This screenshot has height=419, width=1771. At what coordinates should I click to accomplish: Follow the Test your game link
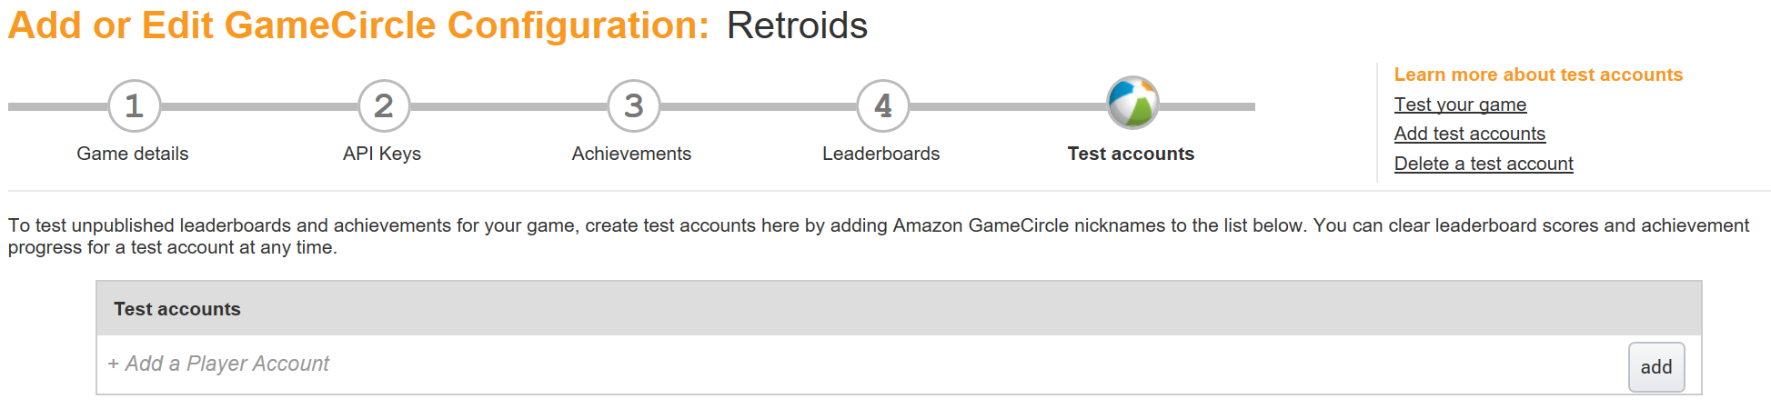coord(1460,105)
